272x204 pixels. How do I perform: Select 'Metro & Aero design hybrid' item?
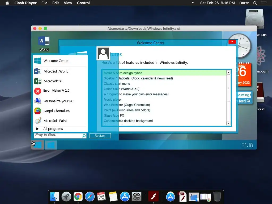click(165, 73)
